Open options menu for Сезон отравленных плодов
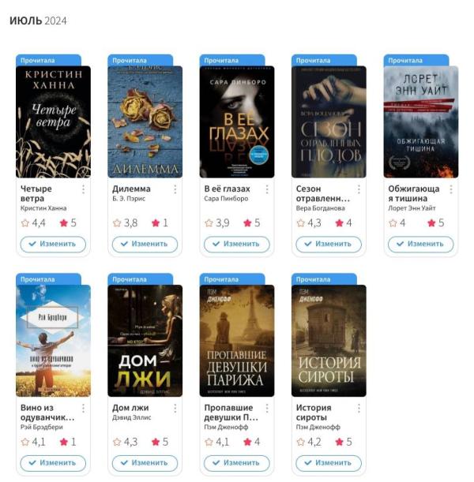This screenshot has height=482, width=474. pos(359,189)
